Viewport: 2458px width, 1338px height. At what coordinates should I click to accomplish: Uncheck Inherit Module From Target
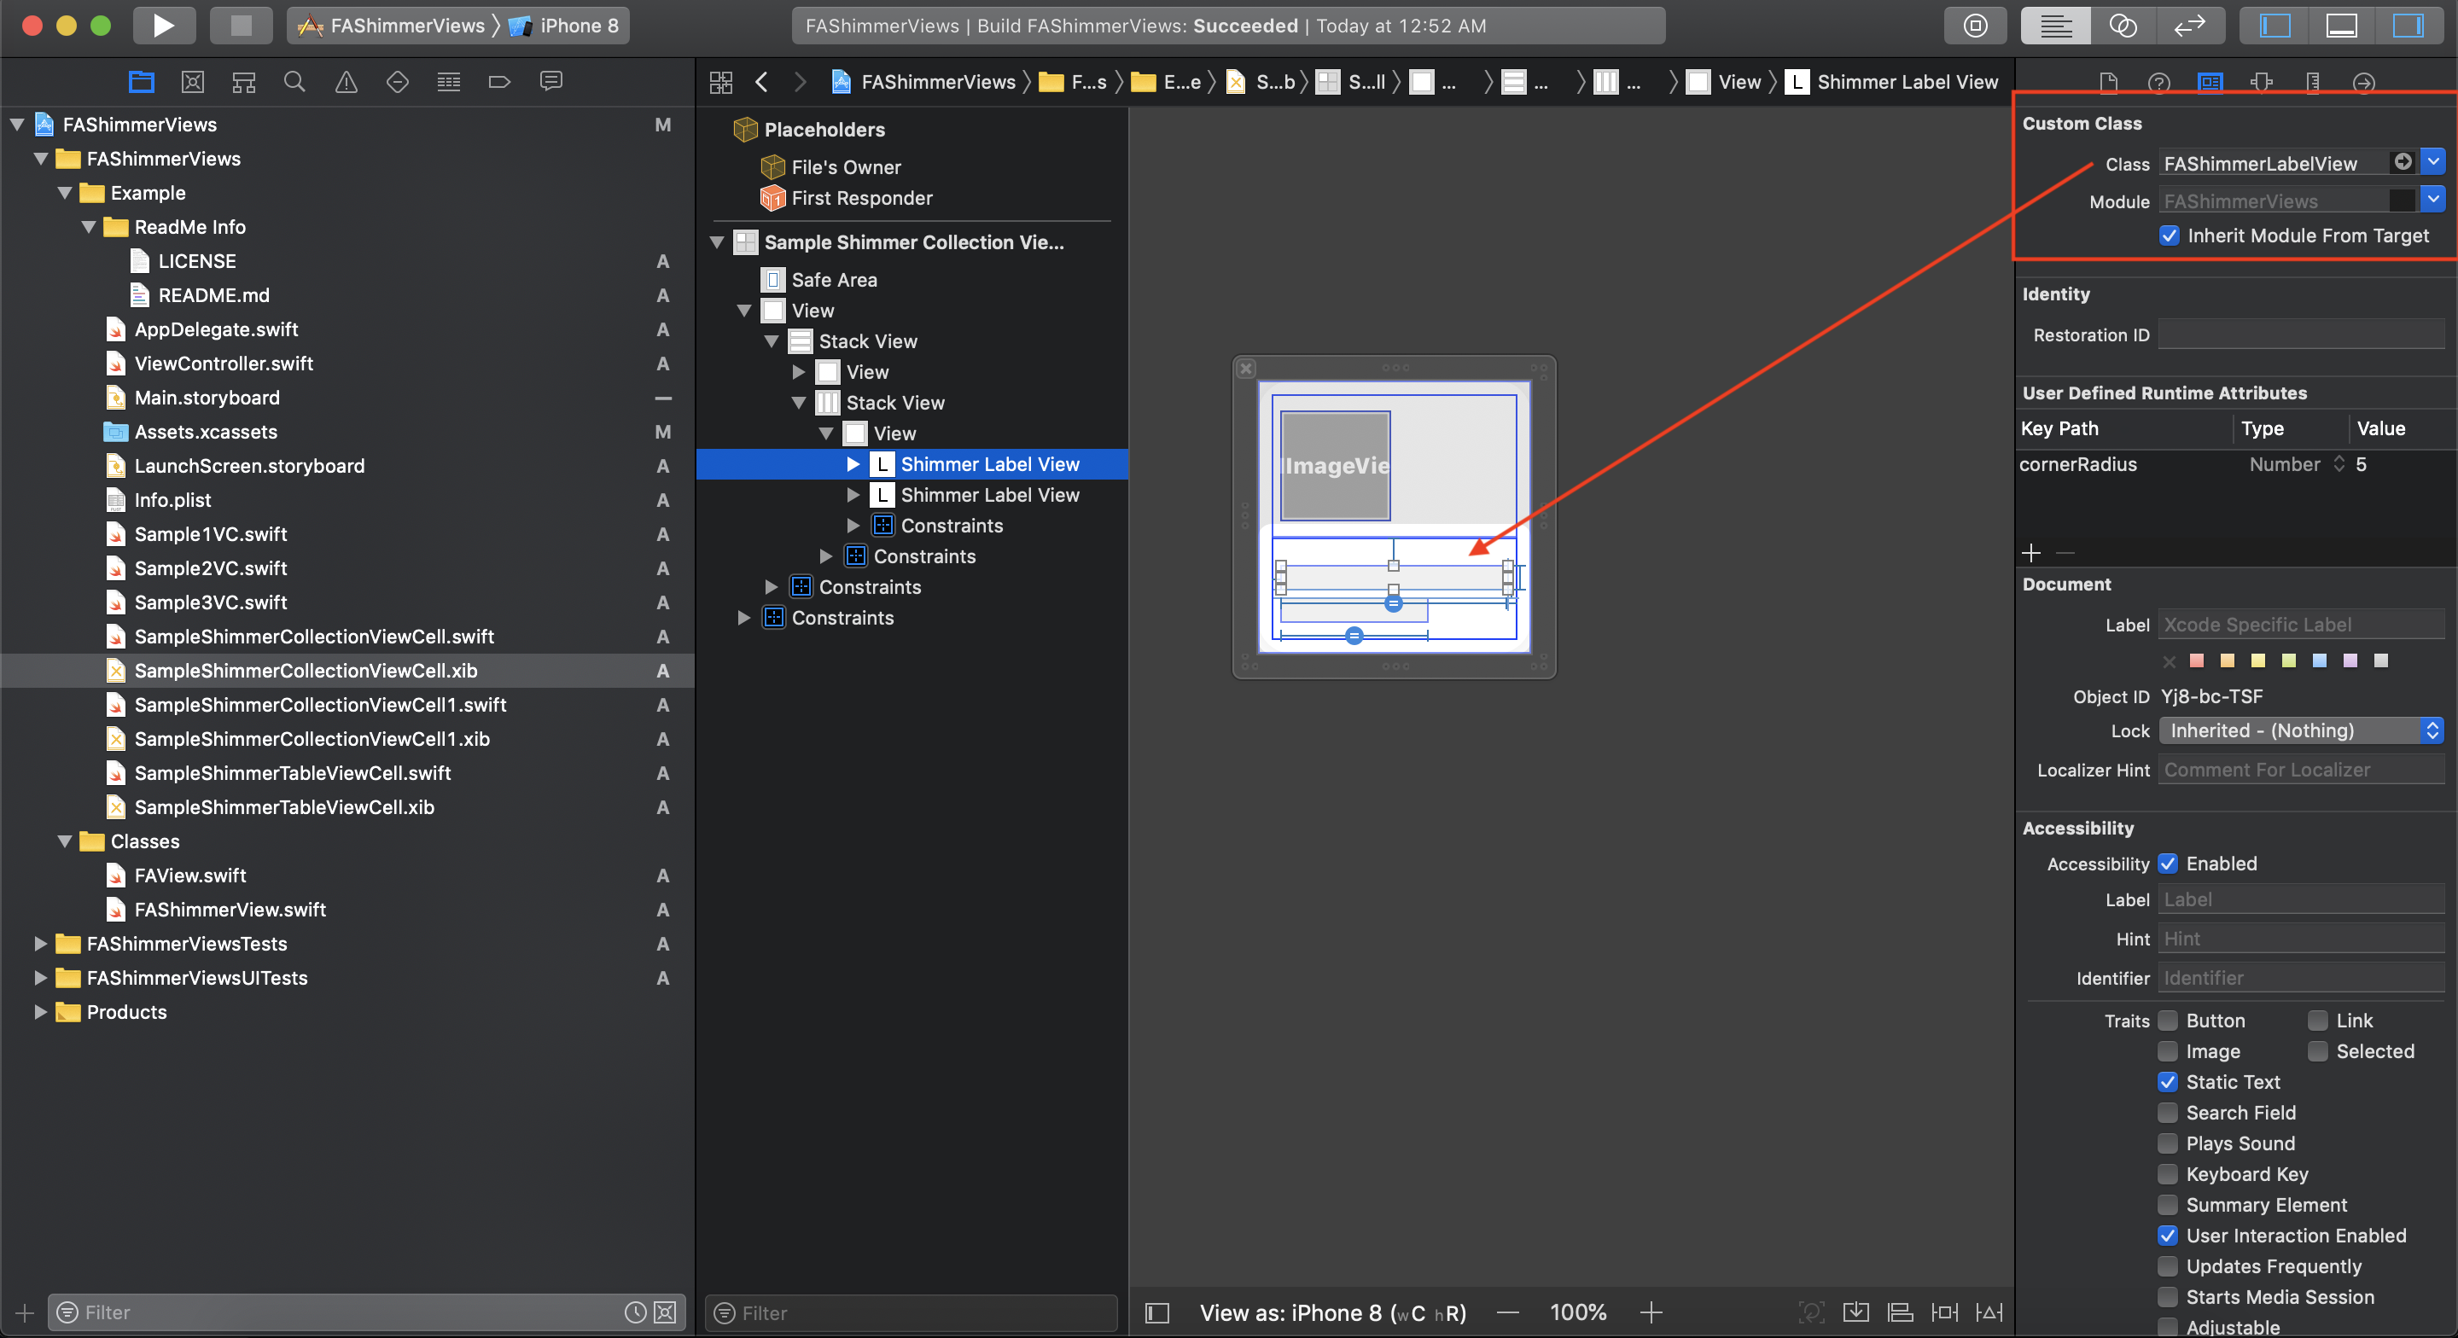2169,236
